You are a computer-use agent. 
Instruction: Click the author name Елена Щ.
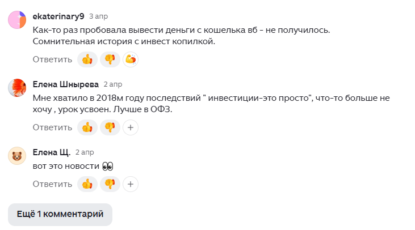[x=52, y=152]
